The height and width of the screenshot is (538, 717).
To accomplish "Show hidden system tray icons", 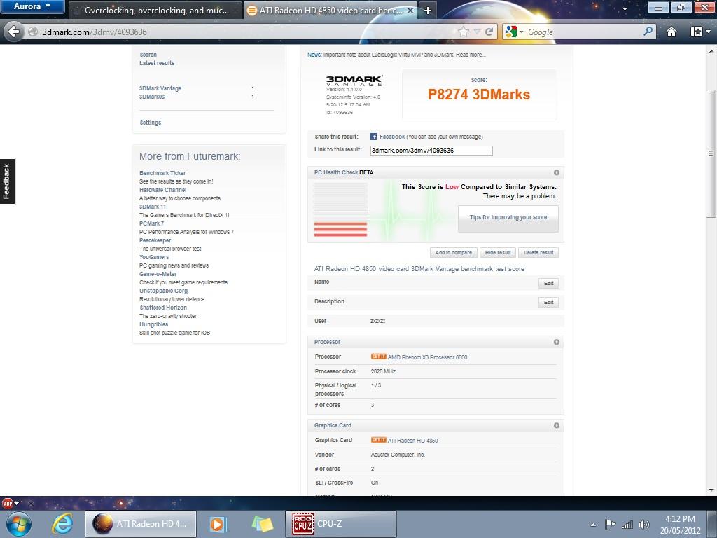I will click(x=593, y=525).
